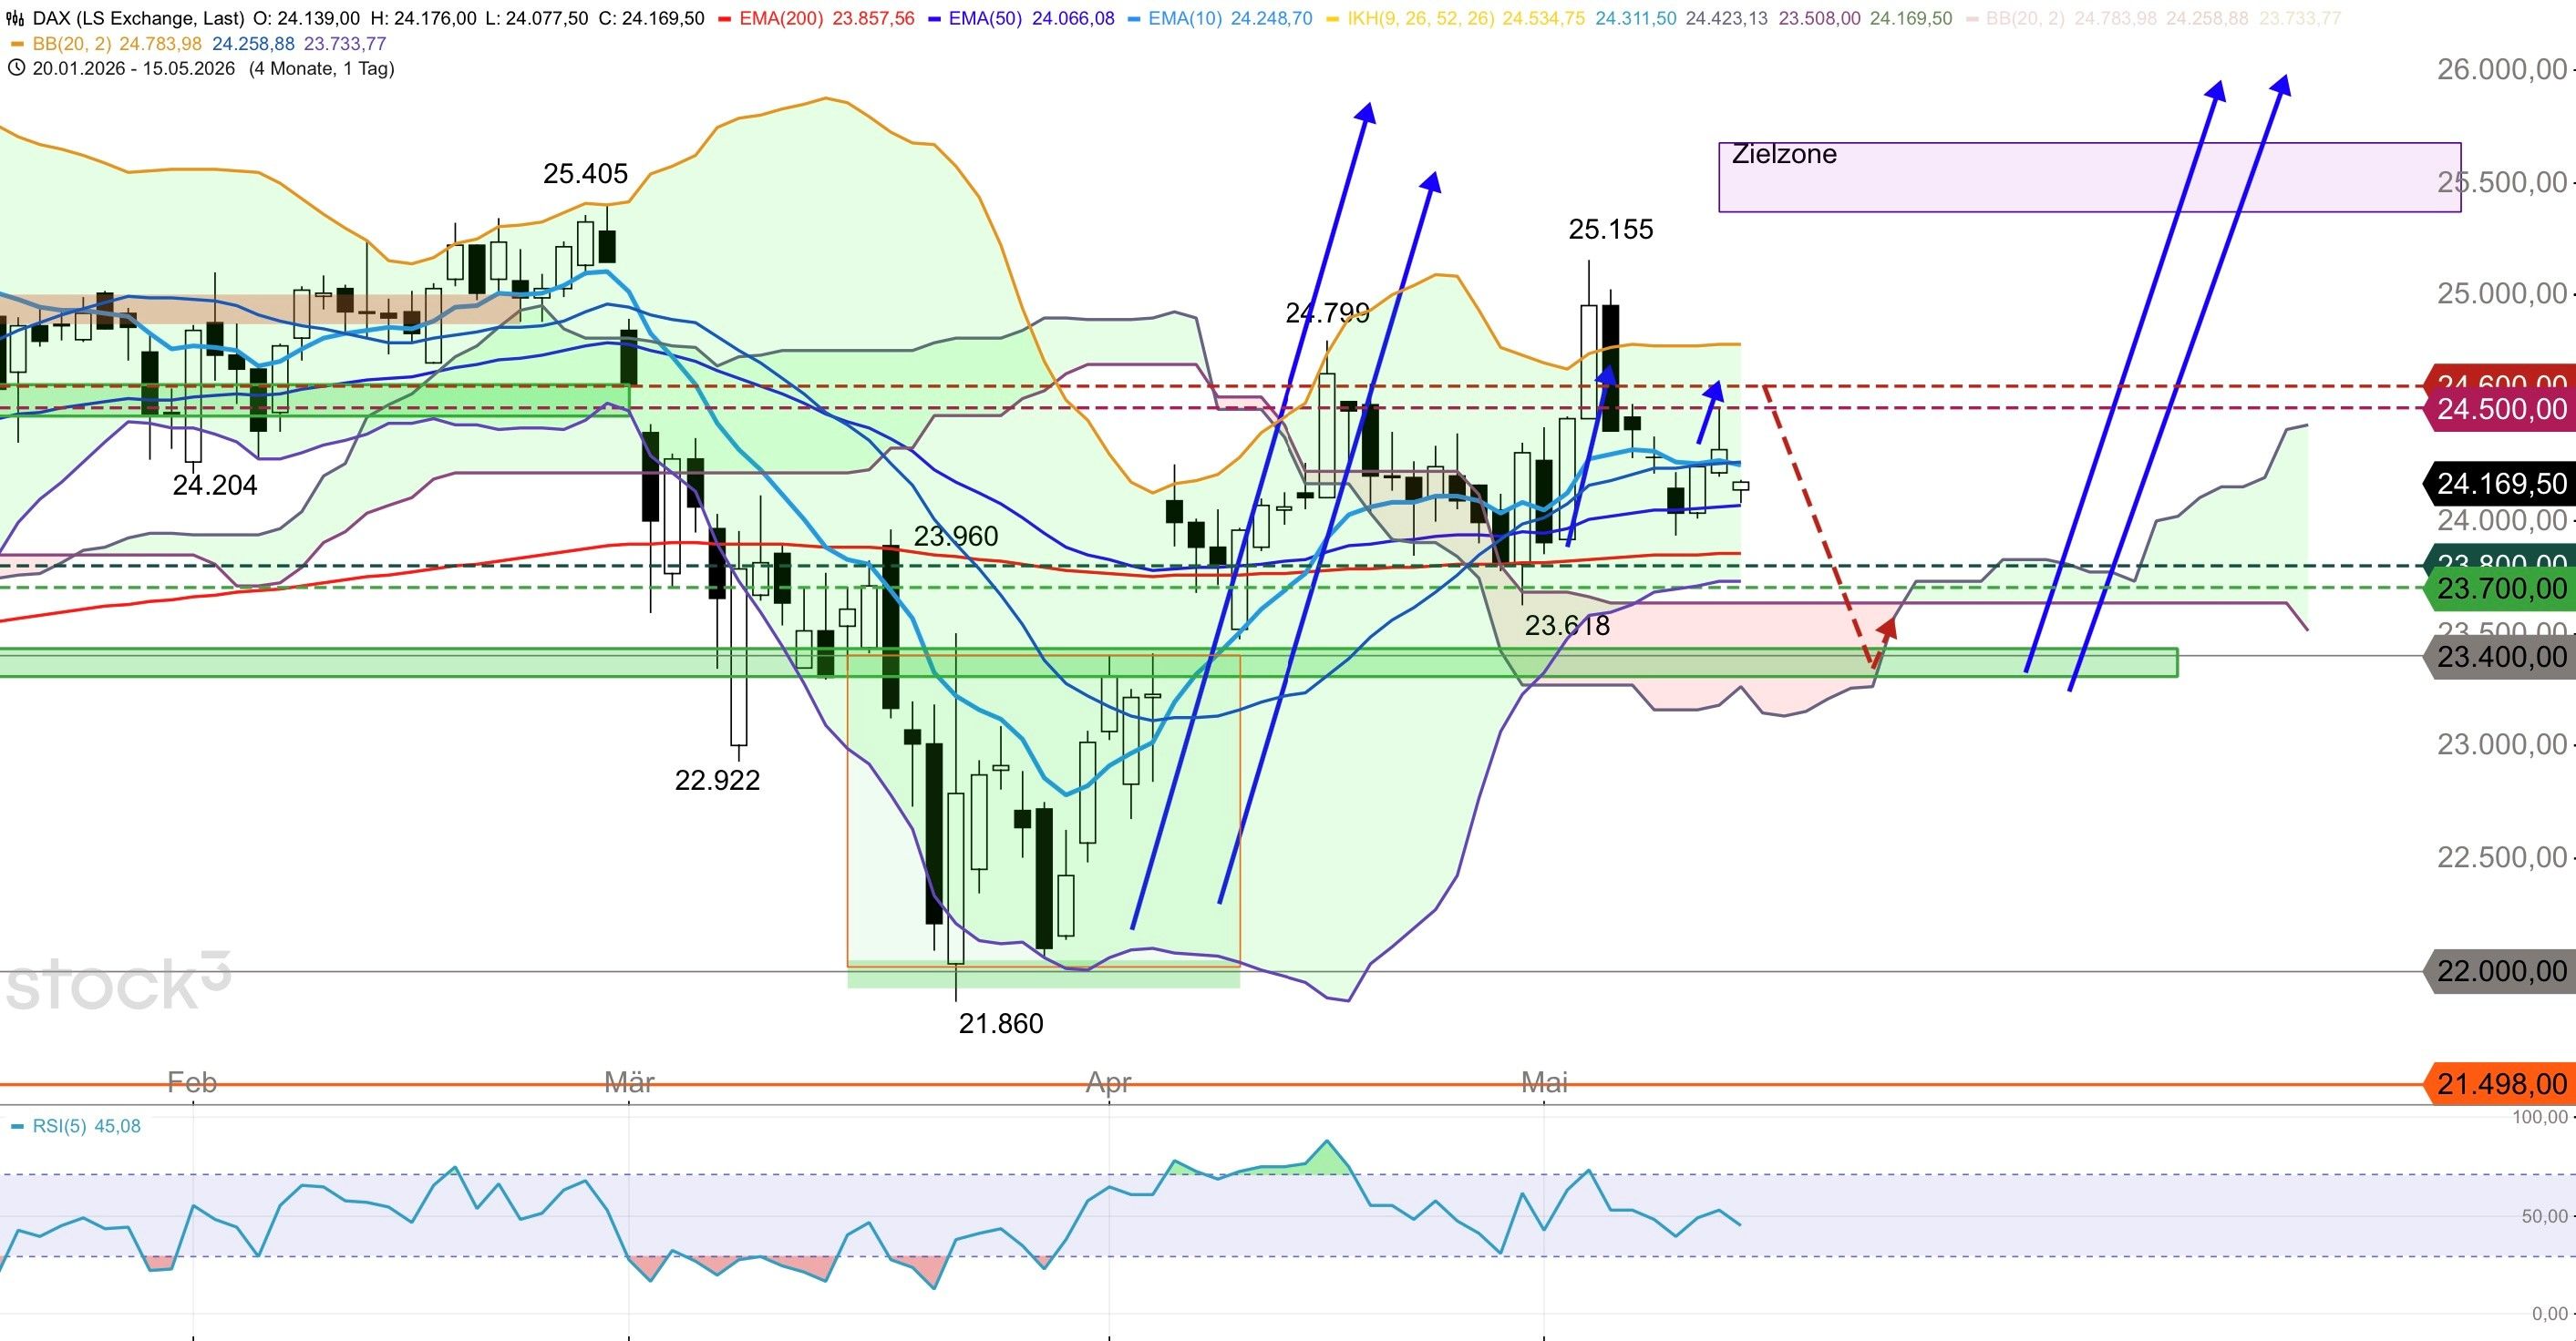2576x1341 pixels.
Task: Click the 22.500,00 price axis label
Action: click(2502, 857)
